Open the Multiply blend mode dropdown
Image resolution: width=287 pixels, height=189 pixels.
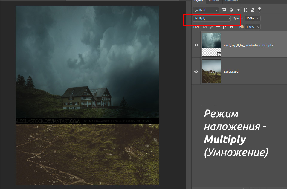coord(211,18)
